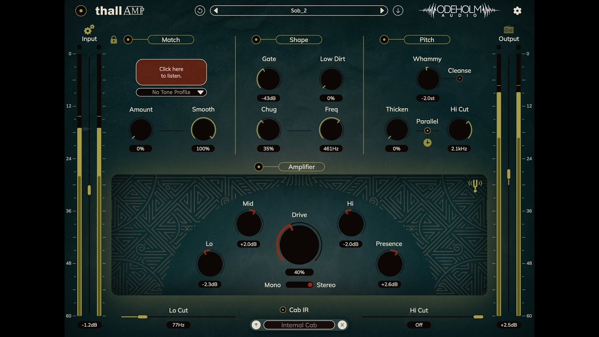This screenshot has width=599, height=337.
Task: Click the Presence knob
Action: point(389,264)
